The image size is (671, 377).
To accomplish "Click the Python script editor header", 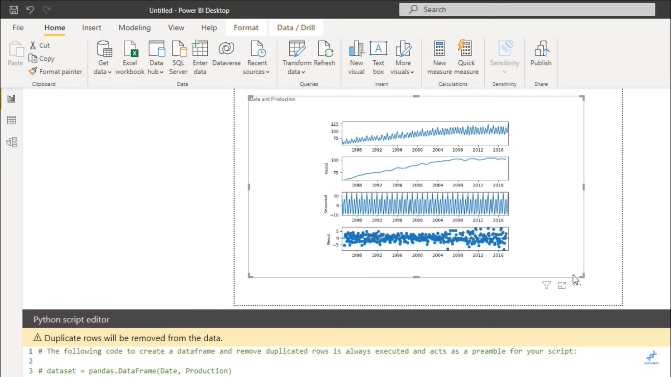I will (x=346, y=320).
